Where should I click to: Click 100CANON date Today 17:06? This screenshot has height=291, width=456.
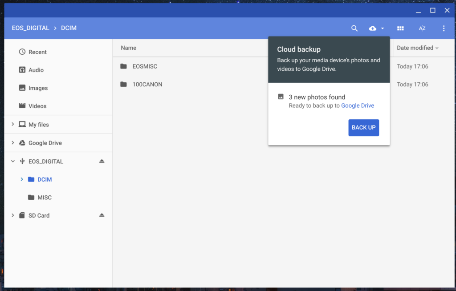pos(412,84)
